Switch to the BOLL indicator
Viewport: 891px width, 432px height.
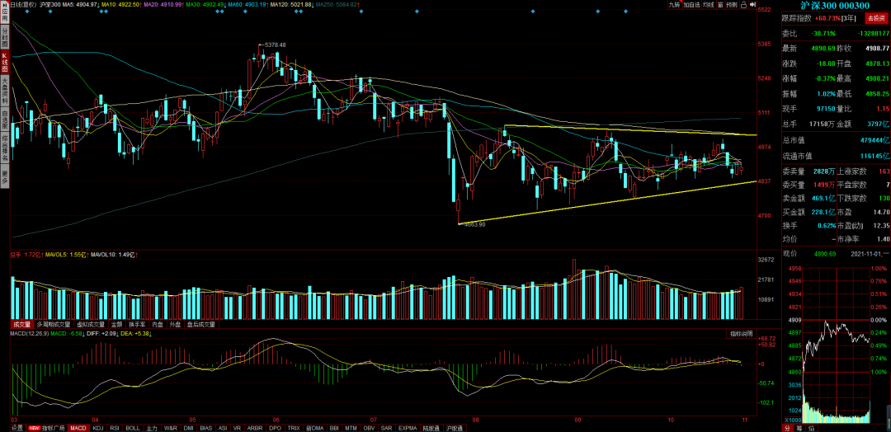point(132,428)
